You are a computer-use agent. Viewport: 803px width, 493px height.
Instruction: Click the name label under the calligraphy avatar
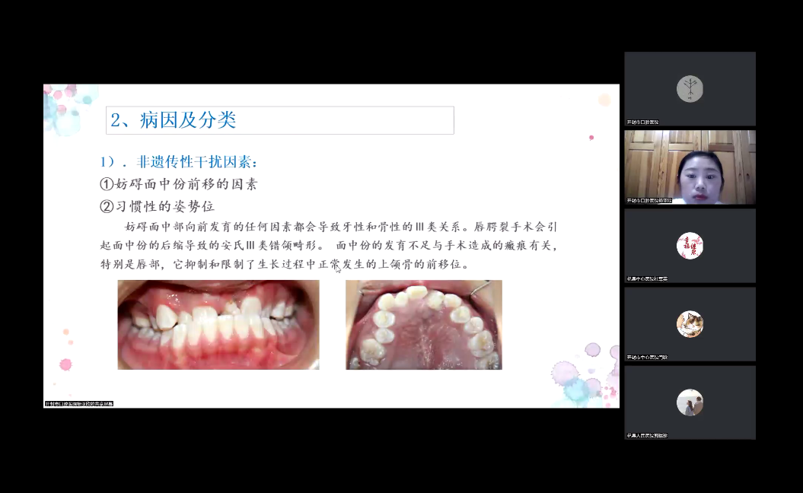pos(647,279)
